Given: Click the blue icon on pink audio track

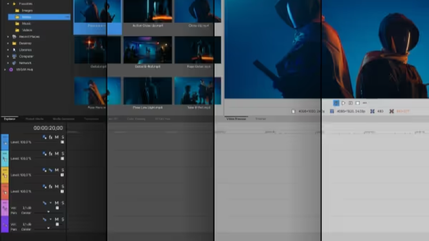Looking at the screenshot, I should tap(45, 203).
